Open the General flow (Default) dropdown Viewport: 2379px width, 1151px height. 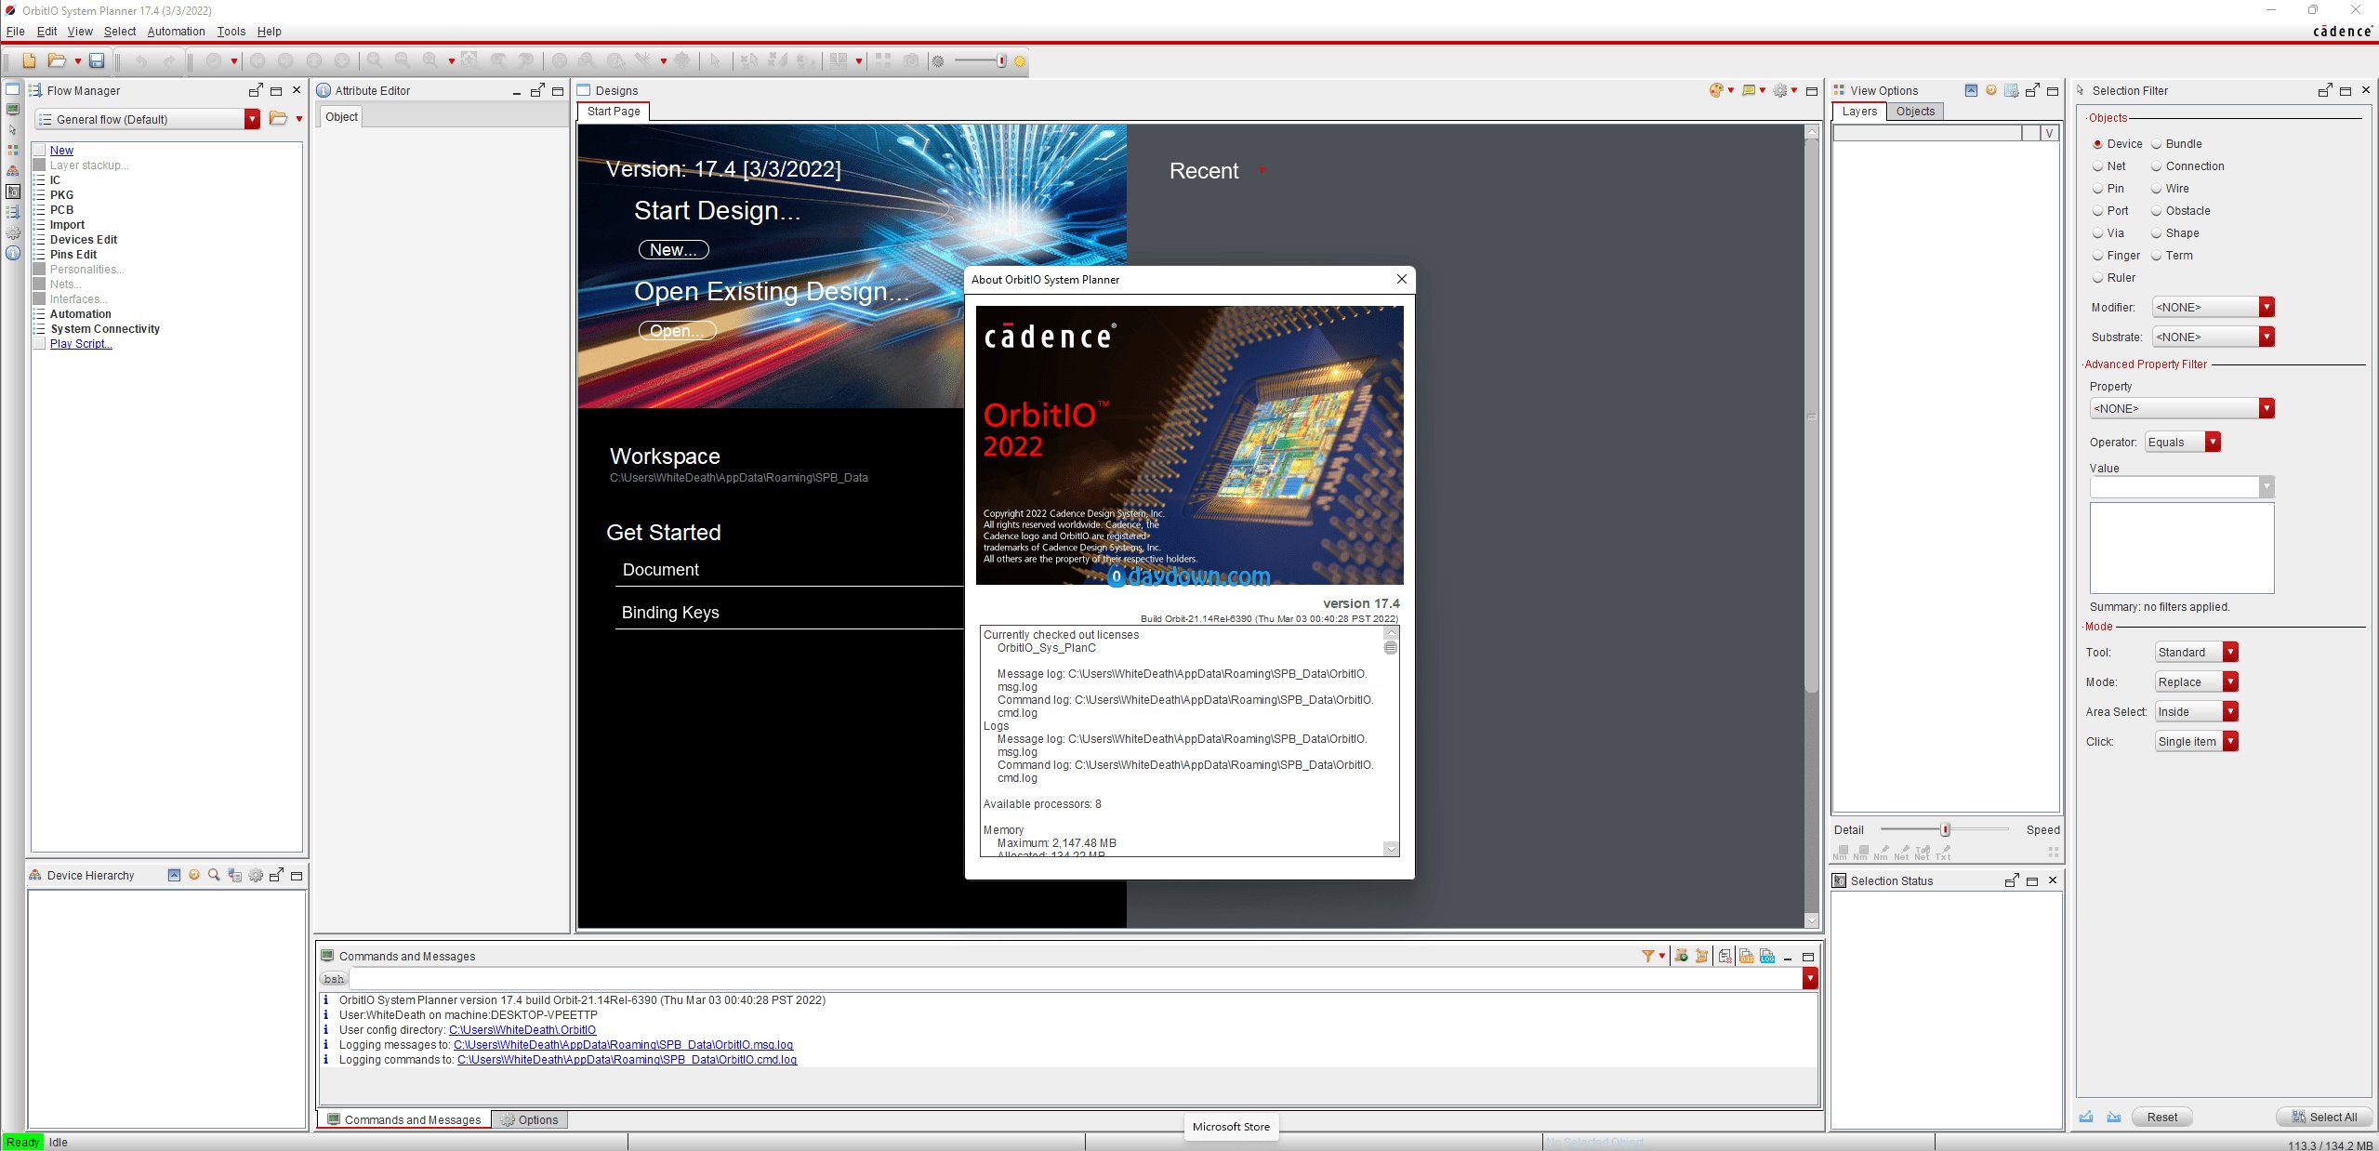point(147,119)
